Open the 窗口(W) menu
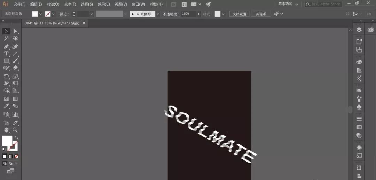This screenshot has width=376, height=180. click(138, 4)
